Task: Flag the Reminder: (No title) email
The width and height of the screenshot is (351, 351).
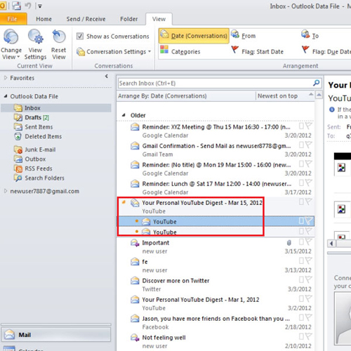Action: (x=309, y=164)
